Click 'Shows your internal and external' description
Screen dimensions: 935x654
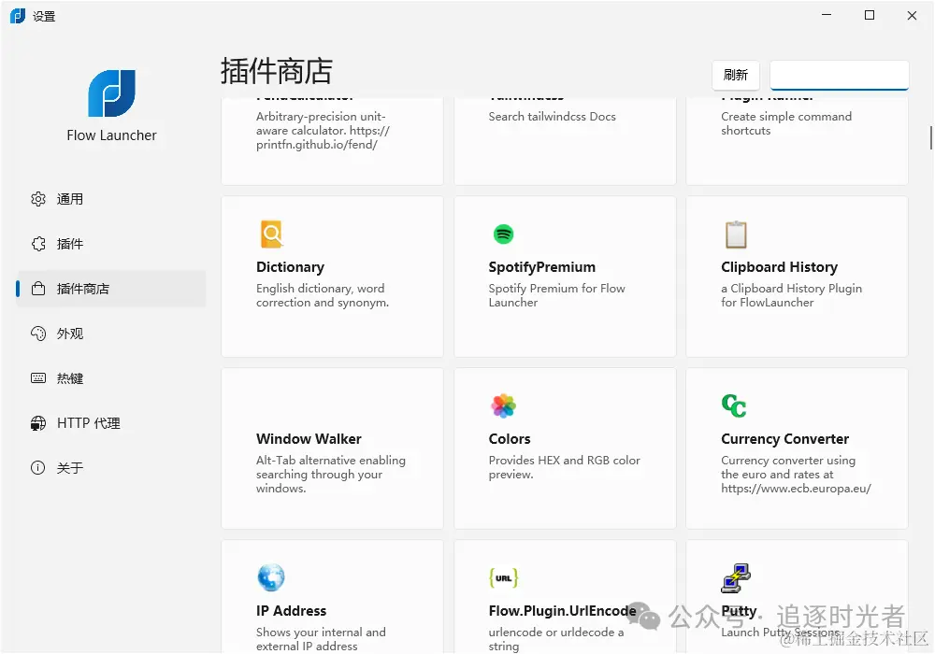click(321, 639)
